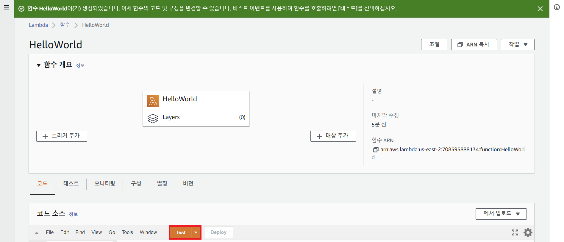
Task: Add a trigger with 트리거 추가
Action: pos(62,136)
